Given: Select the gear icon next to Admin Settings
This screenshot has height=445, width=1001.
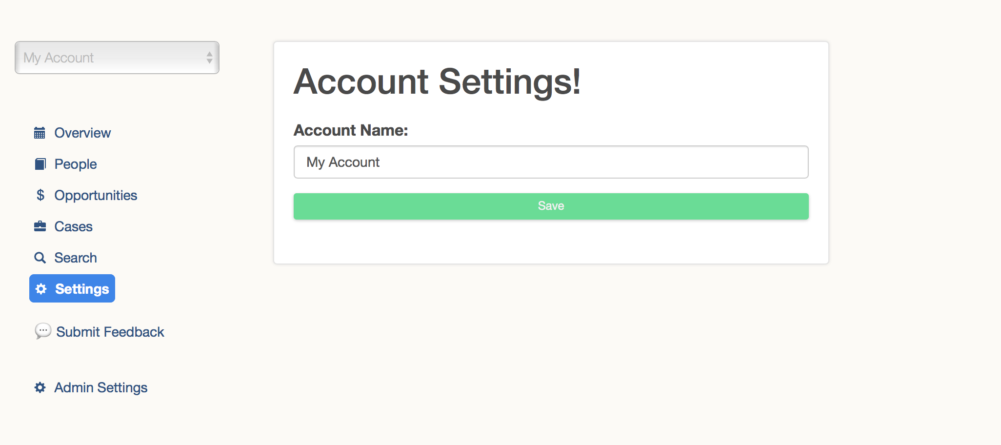Looking at the screenshot, I should (x=40, y=387).
